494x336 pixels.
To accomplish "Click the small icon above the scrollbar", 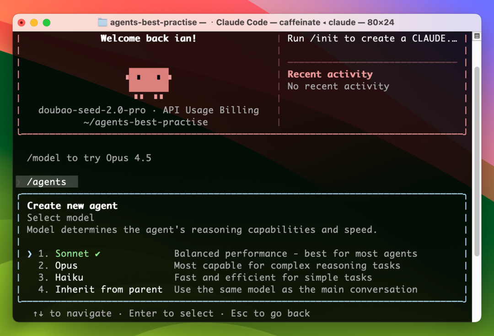I will [x=477, y=36].
